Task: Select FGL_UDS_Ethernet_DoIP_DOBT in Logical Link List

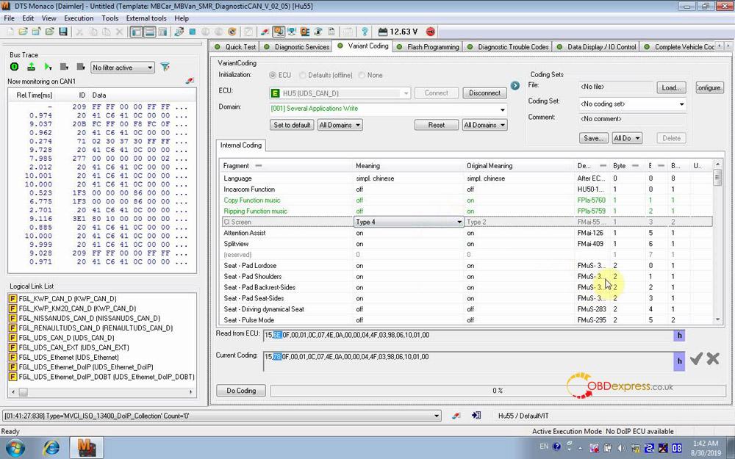Action: 101,377
